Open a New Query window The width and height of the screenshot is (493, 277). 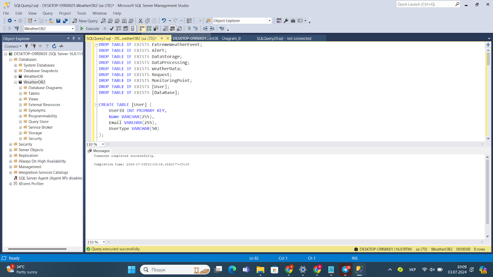85,21
